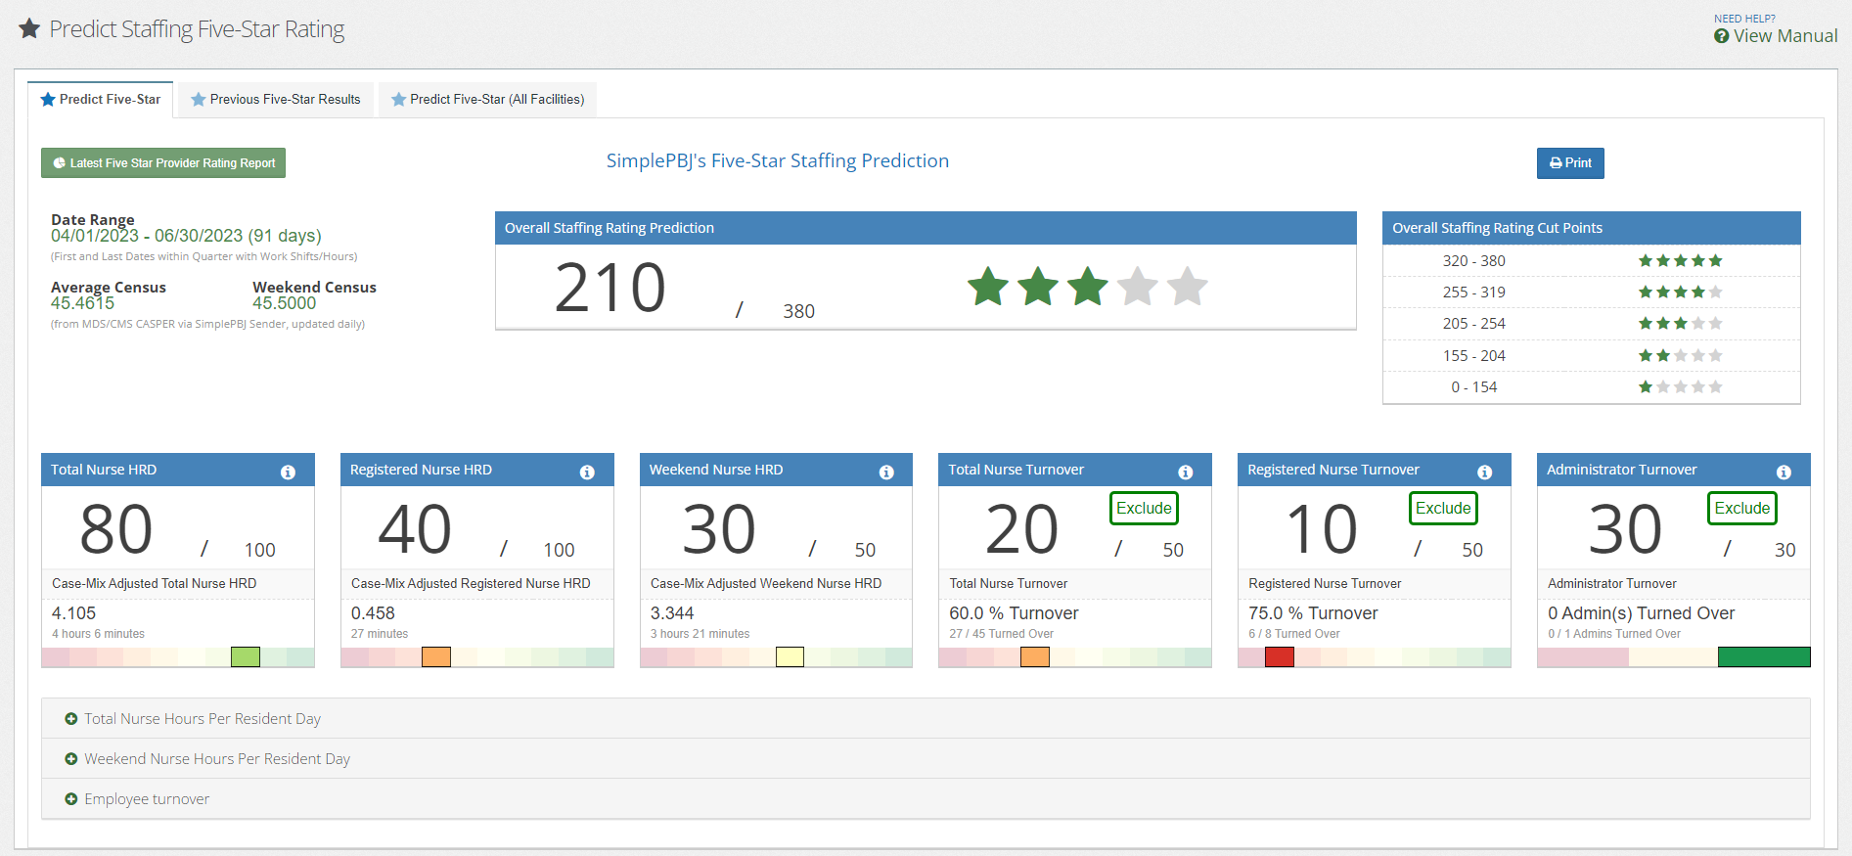1852x856 pixels.
Task: Click the Print button
Action: click(1570, 163)
